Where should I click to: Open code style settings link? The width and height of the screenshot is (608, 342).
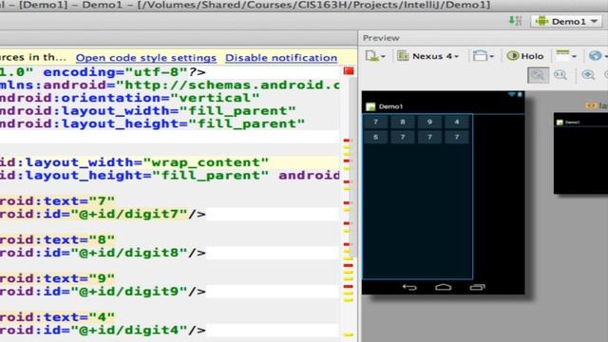click(145, 58)
